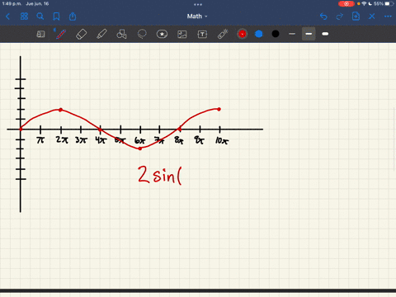396x297 pixels.
Task: Redo the last action
Action: pyautogui.click(x=340, y=16)
